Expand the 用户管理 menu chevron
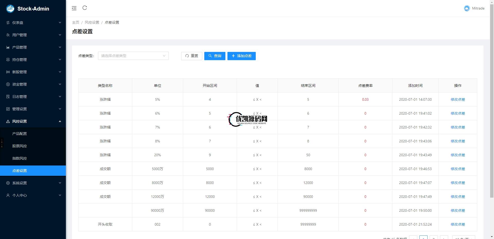 pos(60,35)
